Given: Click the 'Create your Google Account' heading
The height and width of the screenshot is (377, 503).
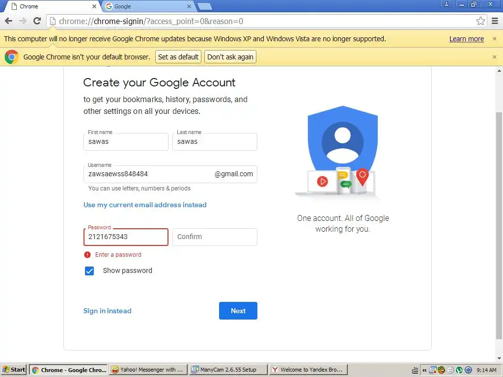Looking at the screenshot, I should pos(160,82).
